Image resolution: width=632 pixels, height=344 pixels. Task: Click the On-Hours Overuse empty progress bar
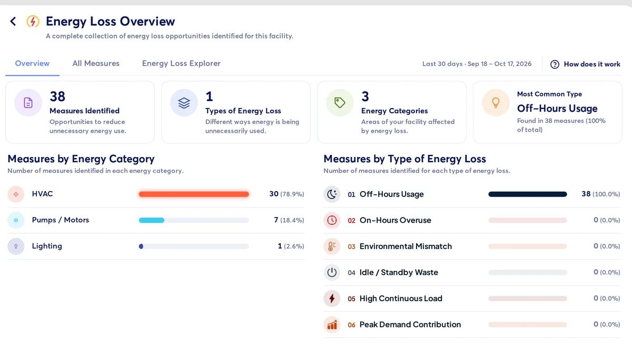pos(528,220)
